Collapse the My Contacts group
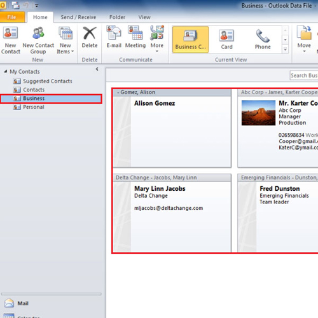This screenshot has height=318, width=318. (6, 71)
